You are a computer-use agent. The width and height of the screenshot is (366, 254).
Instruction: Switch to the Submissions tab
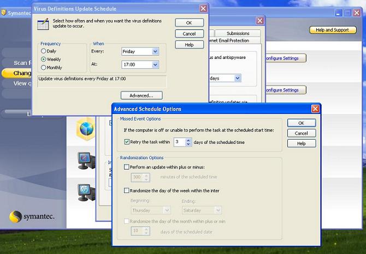coord(238,33)
